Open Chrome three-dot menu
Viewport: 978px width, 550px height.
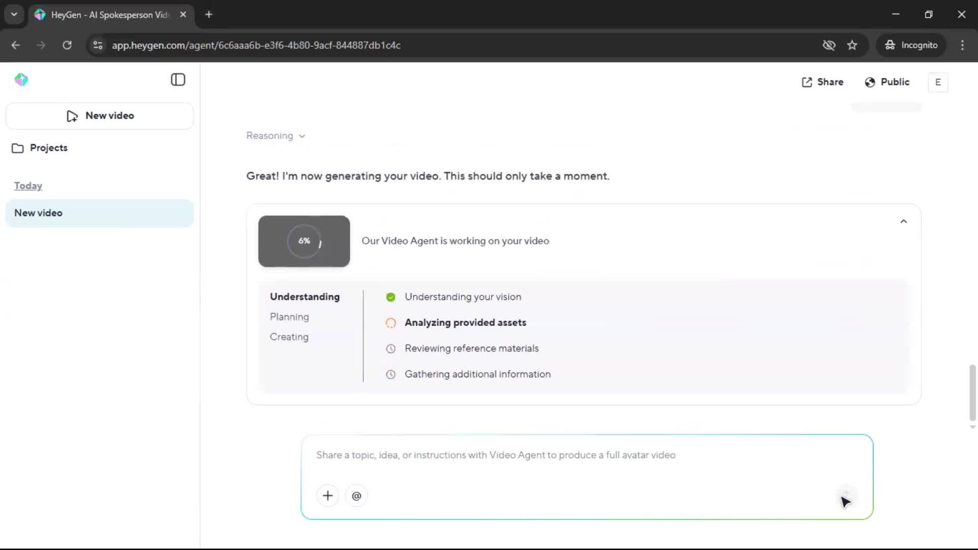click(x=962, y=45)
